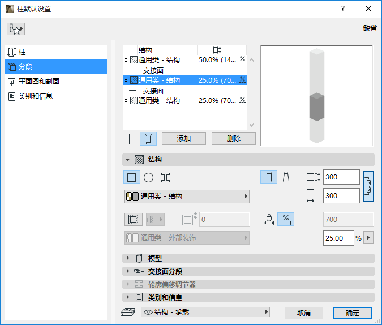
Task: Select 柱 page in left list
Action: [56, 52]
